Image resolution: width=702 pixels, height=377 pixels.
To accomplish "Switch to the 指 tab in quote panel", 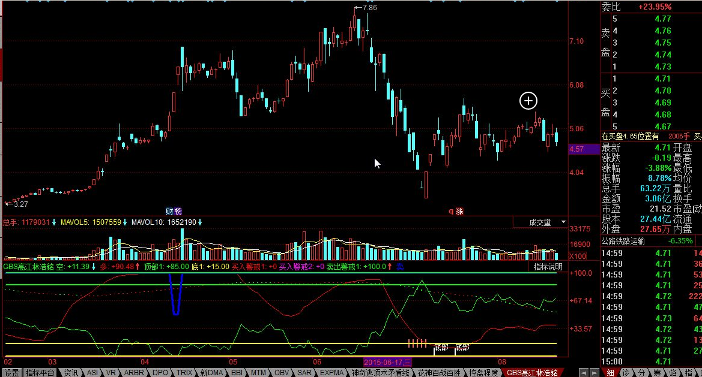I will (689, 373).
